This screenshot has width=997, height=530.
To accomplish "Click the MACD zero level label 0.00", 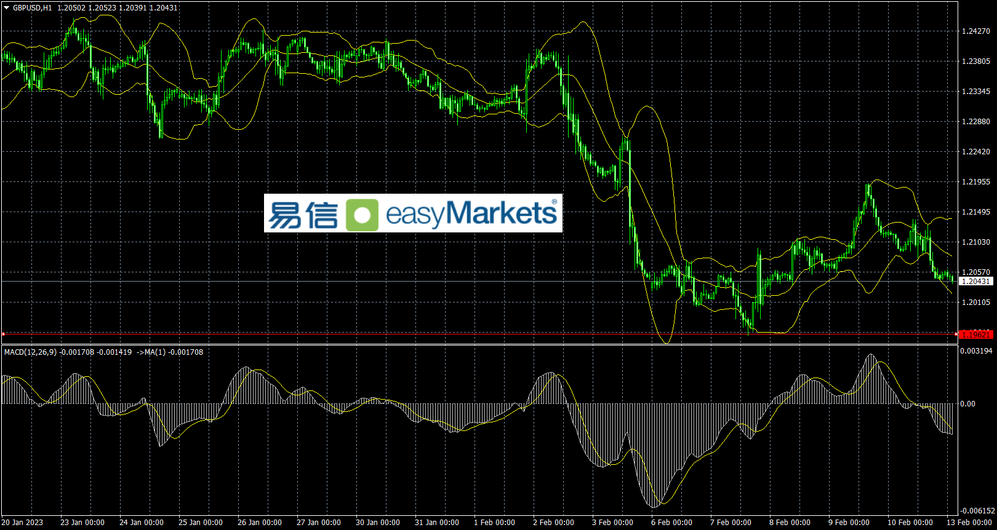I will point(967,404).
